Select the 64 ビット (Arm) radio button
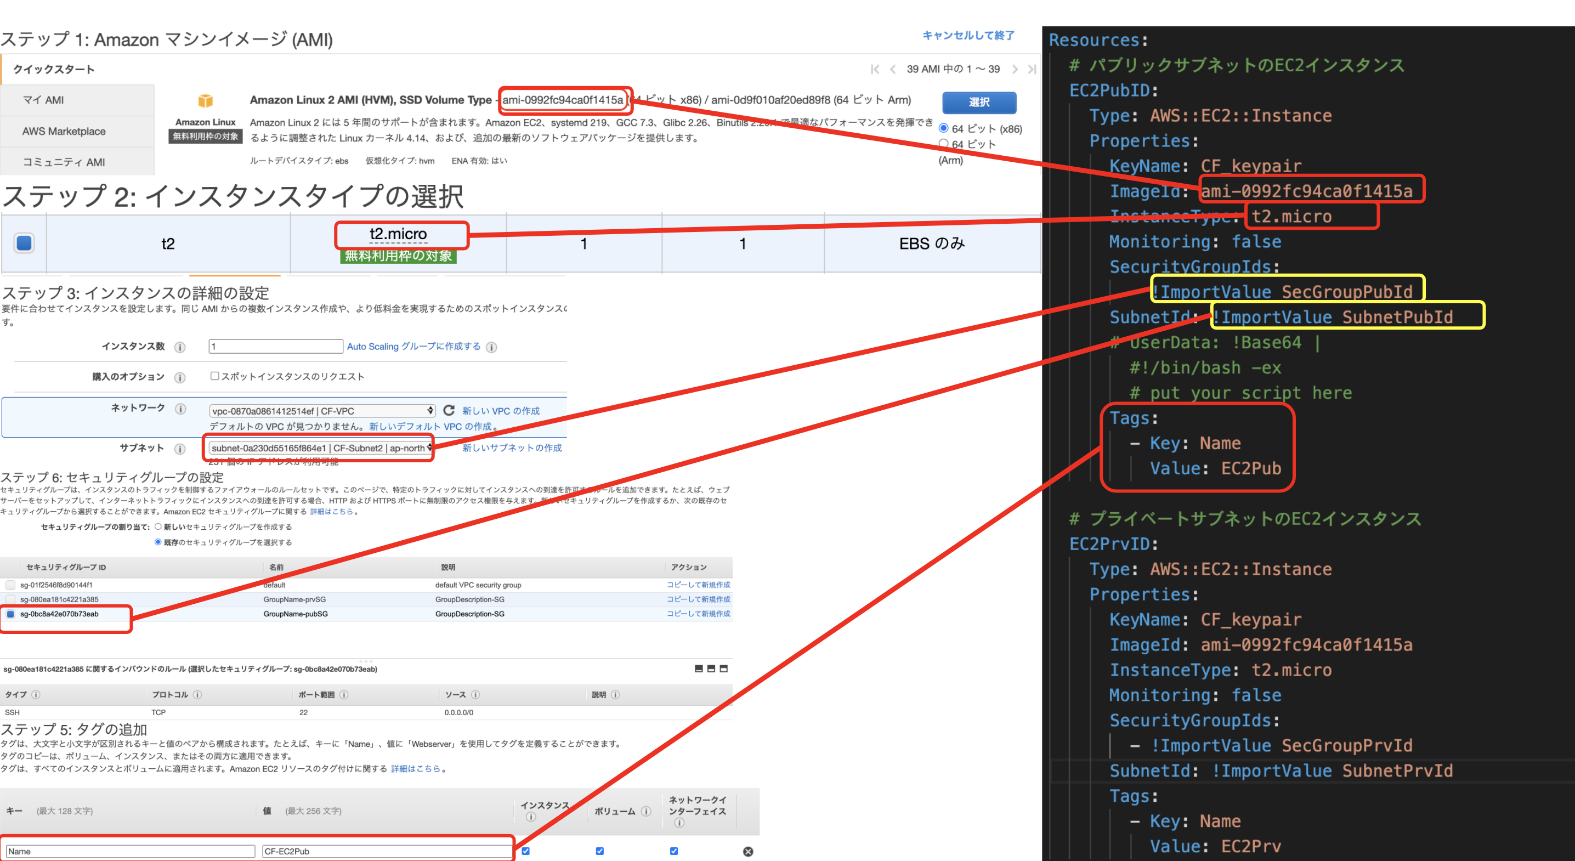 944,143
